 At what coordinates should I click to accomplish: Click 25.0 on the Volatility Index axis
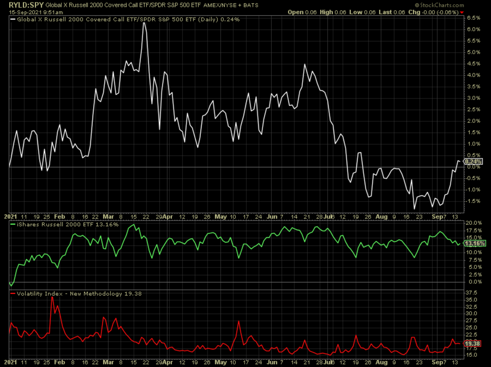(x=472, y=327)
